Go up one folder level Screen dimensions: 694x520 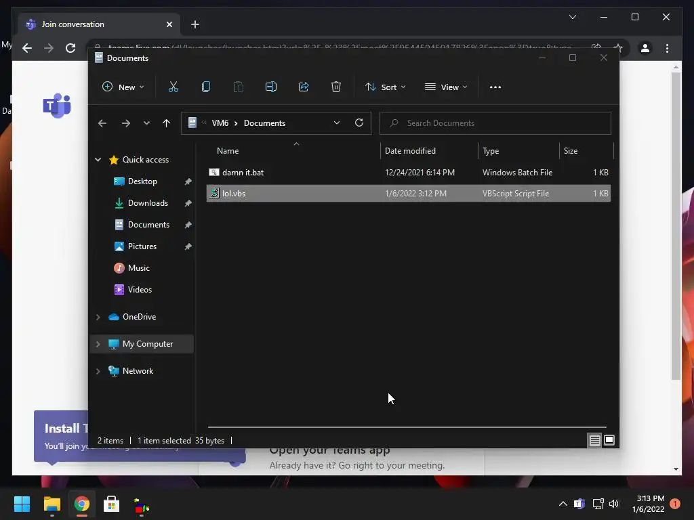click(x=167, y=123)
